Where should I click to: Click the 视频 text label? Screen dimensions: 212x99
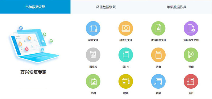point(126,93)
